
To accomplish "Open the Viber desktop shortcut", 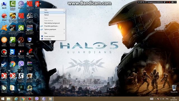I will pos(21,65).
